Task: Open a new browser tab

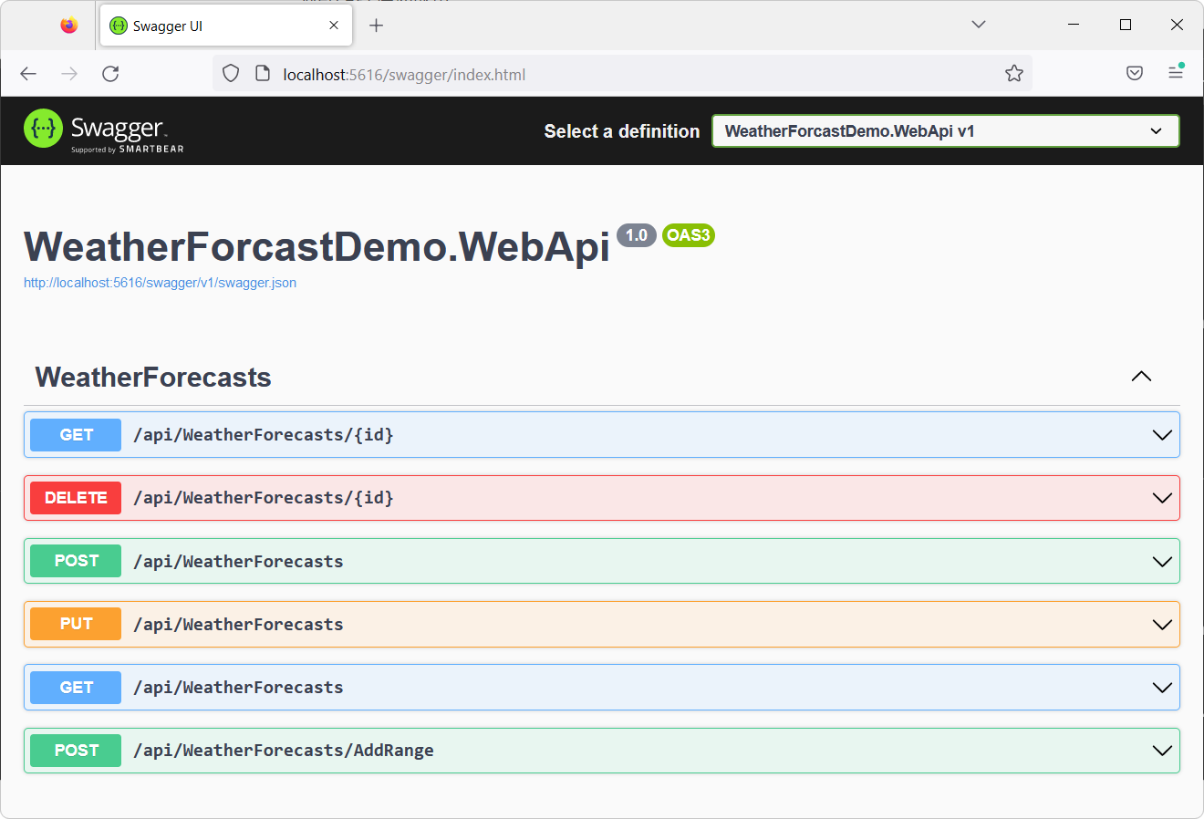Action: click(x=376, y=26)
